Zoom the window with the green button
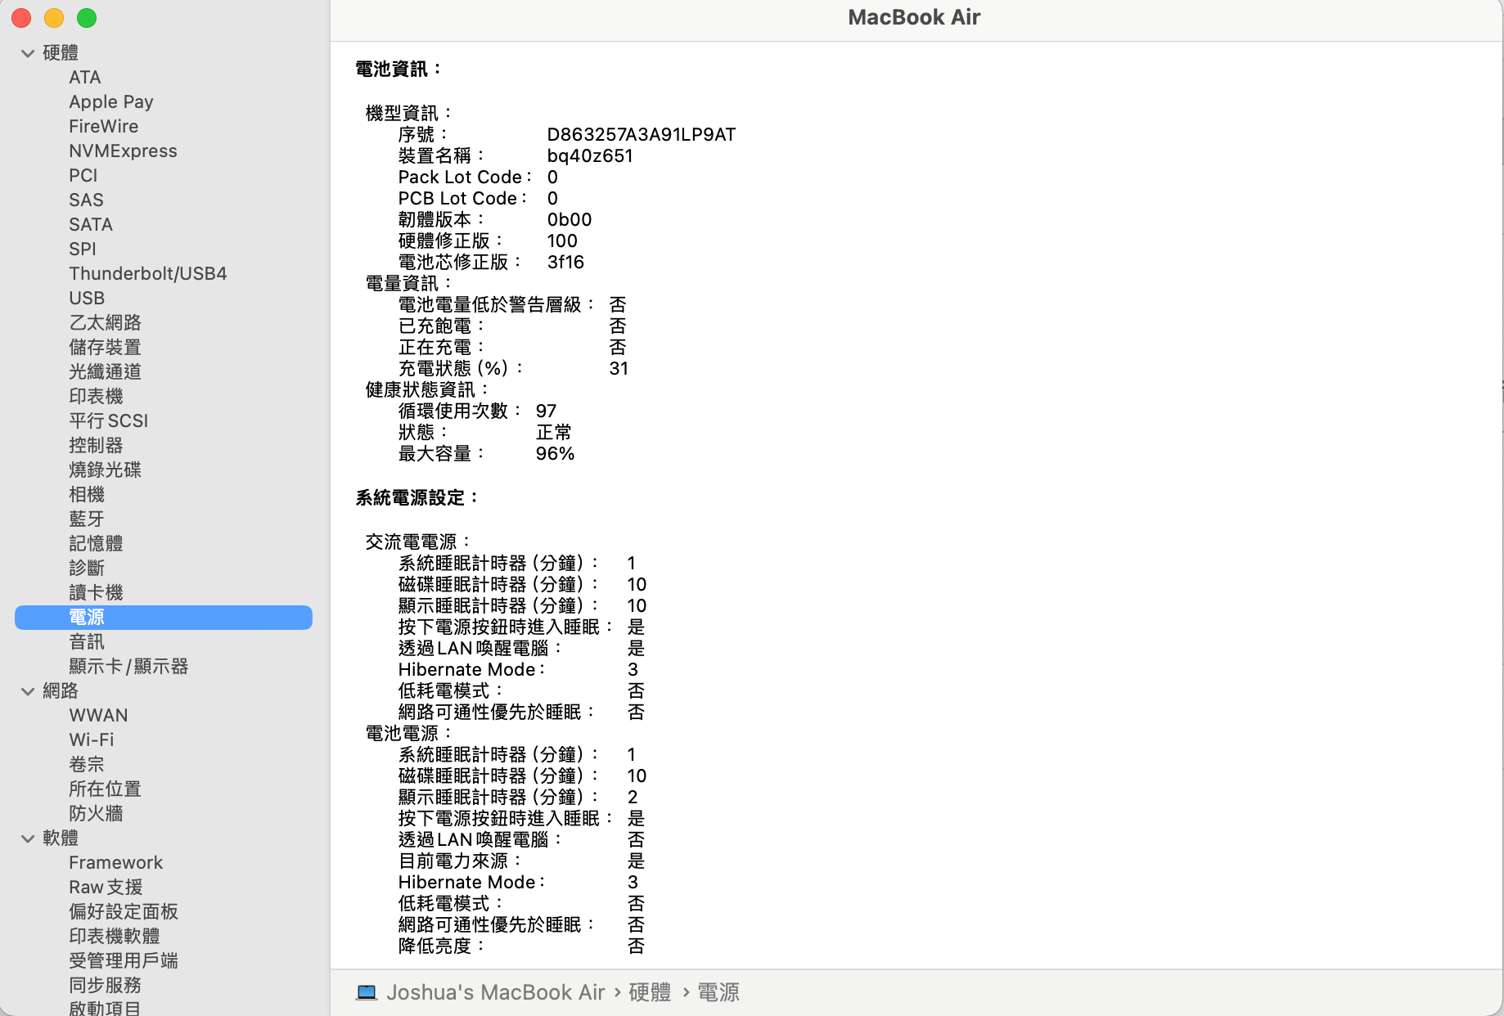1504x1016 pixels. [87, 18]
